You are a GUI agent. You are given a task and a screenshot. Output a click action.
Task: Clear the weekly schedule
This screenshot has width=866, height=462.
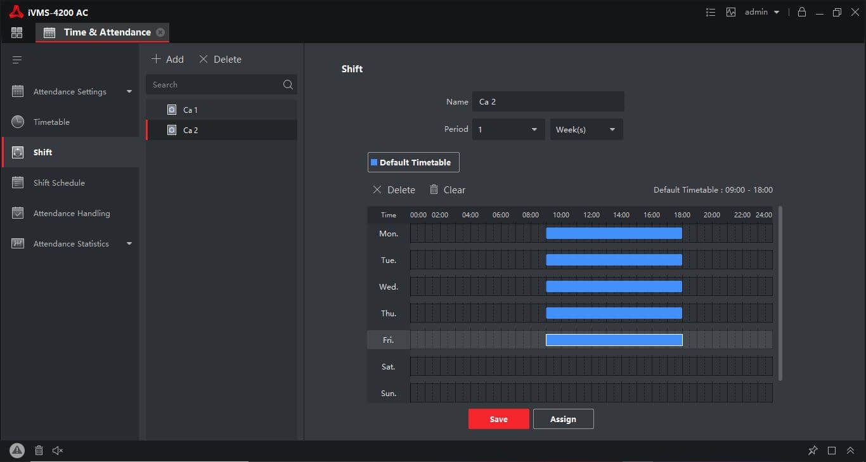click(x=447, y=189)
